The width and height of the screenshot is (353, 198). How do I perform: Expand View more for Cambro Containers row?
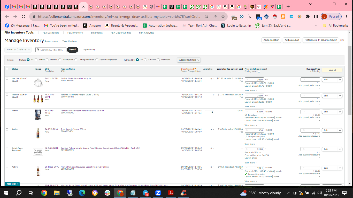click(251, 163)
